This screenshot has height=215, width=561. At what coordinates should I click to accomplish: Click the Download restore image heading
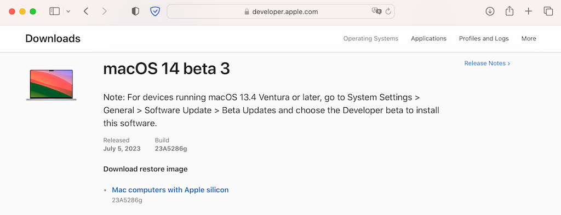click(145, 169)
